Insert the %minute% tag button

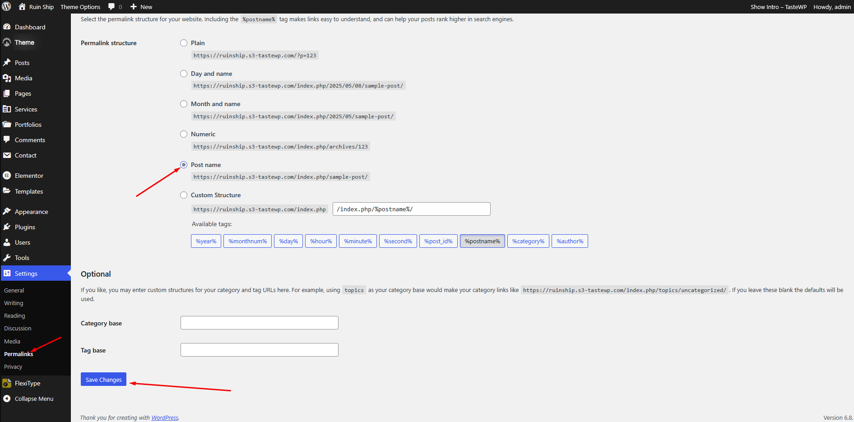pyautogui.click(x=358, y=241)
